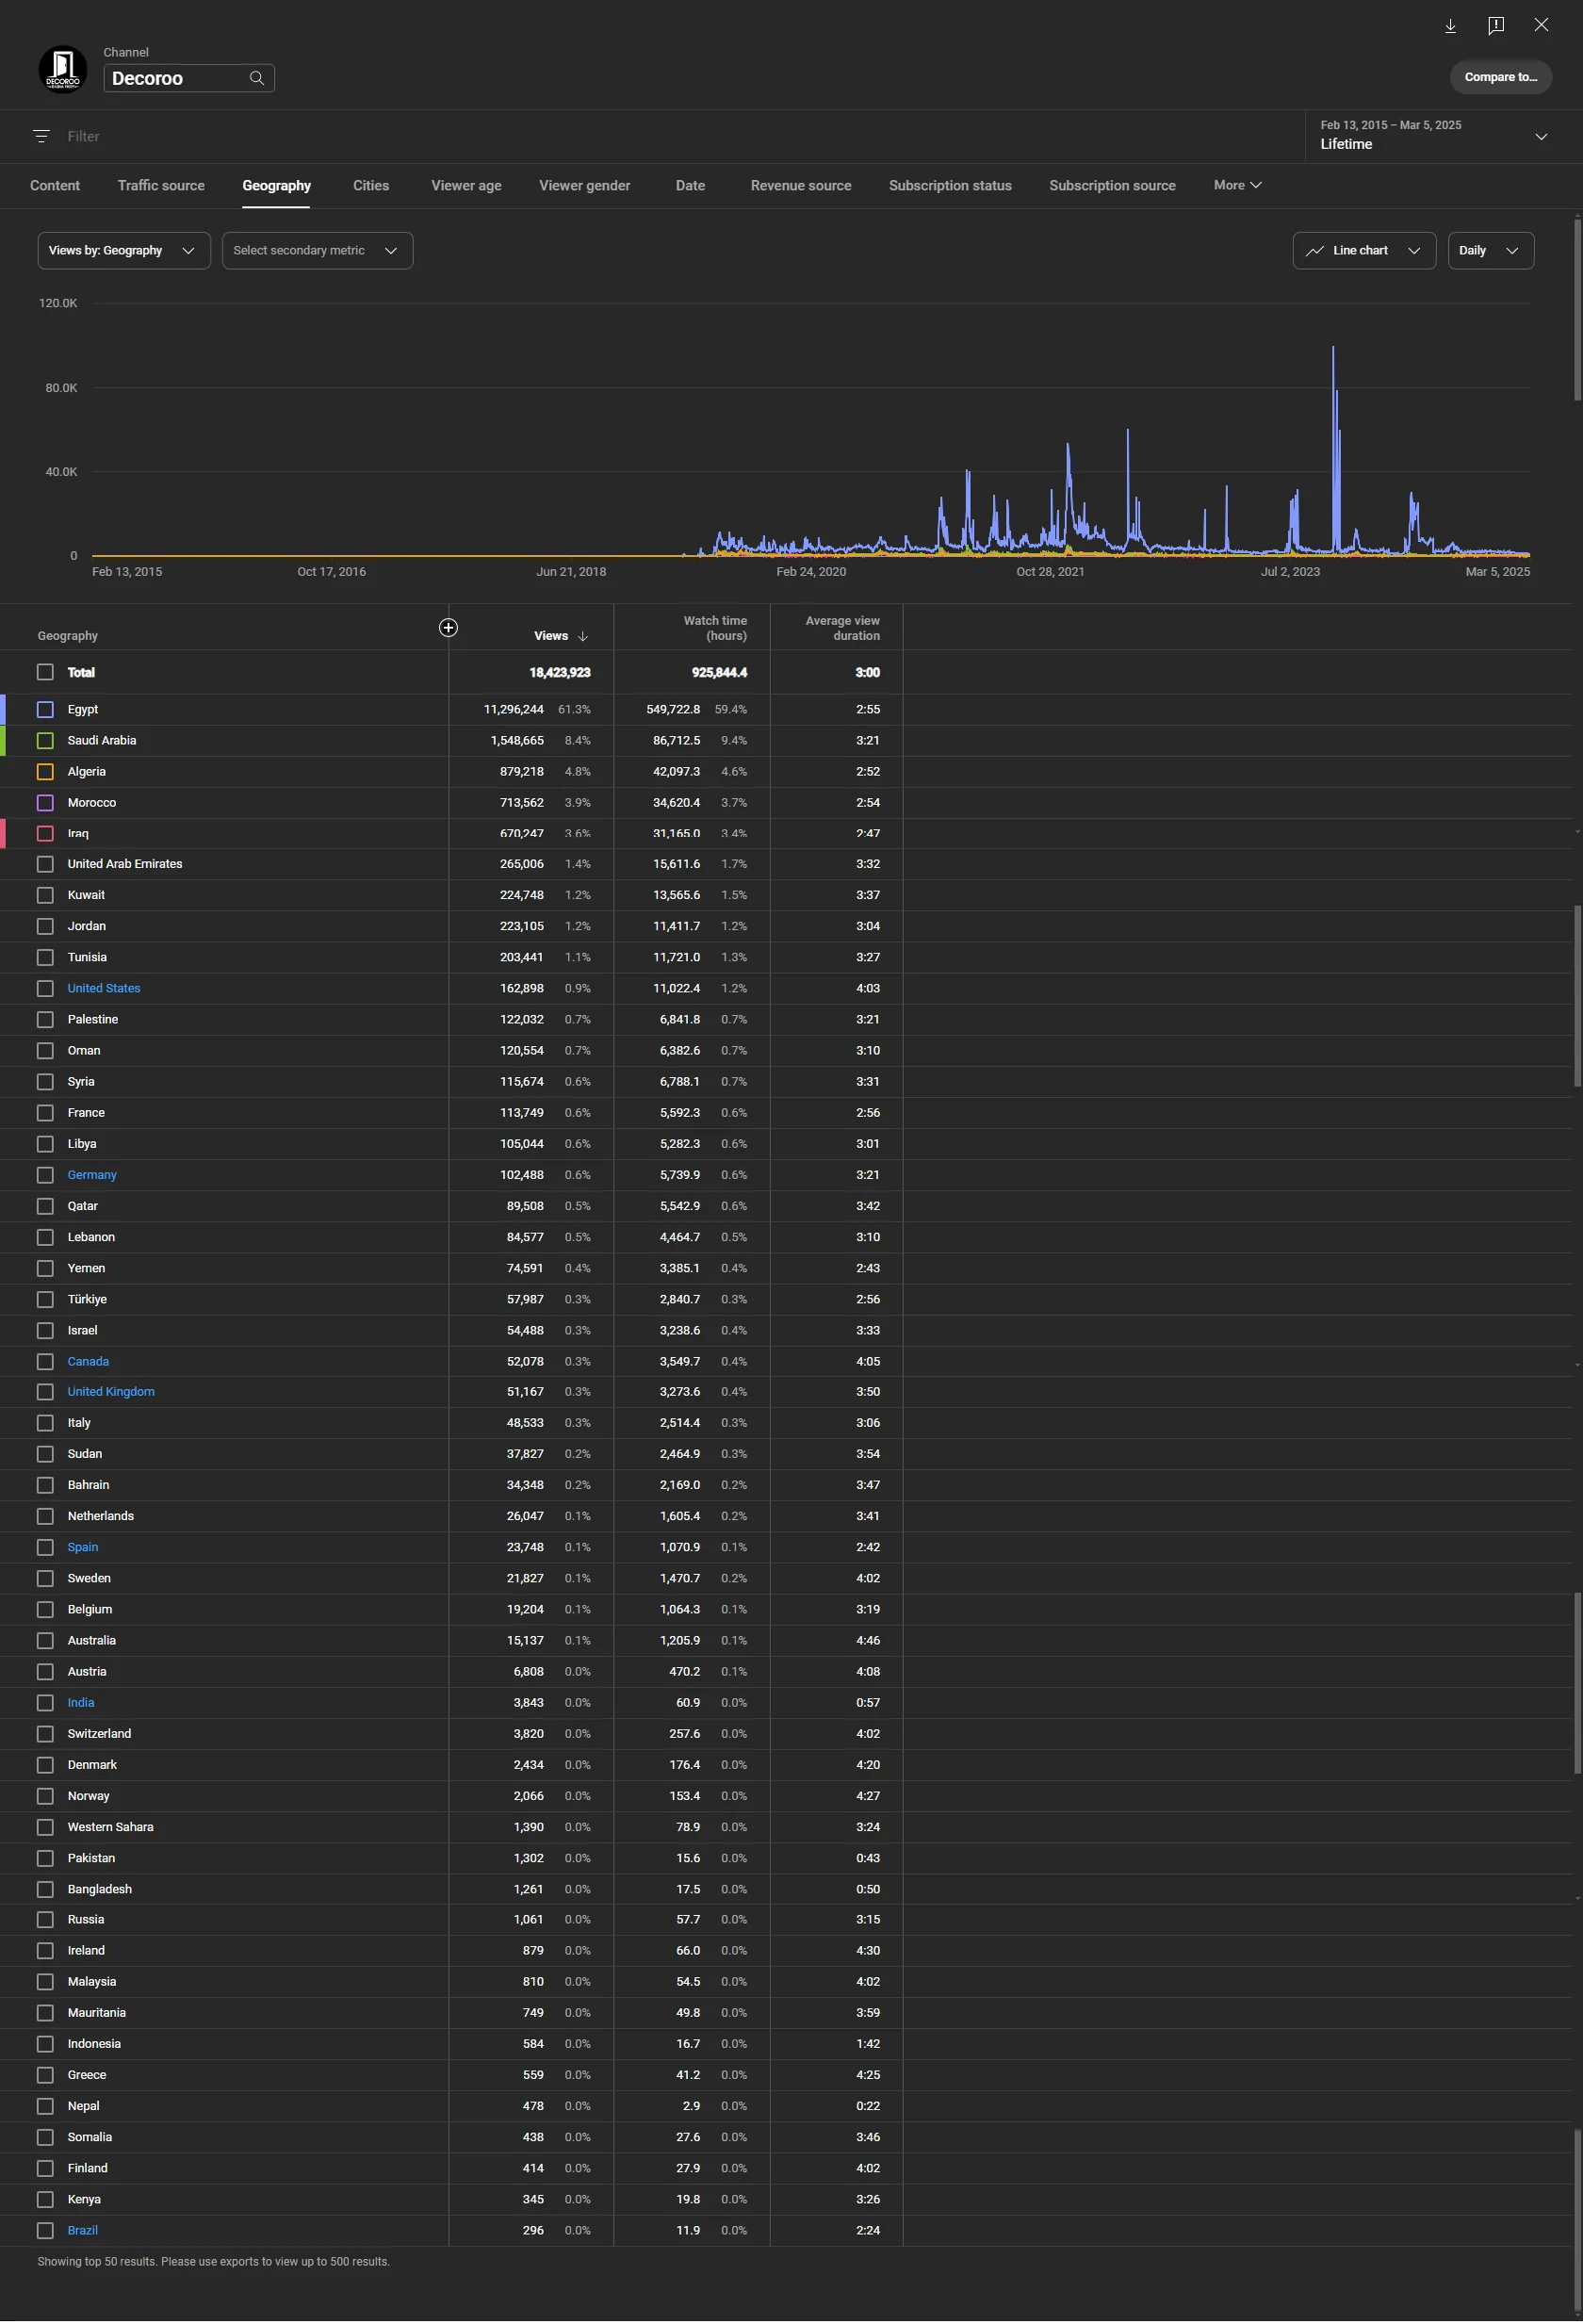The width and height of the screenshot is (1583, 2324).
Task: Add a metric column with plus icon
Action: 448,628
